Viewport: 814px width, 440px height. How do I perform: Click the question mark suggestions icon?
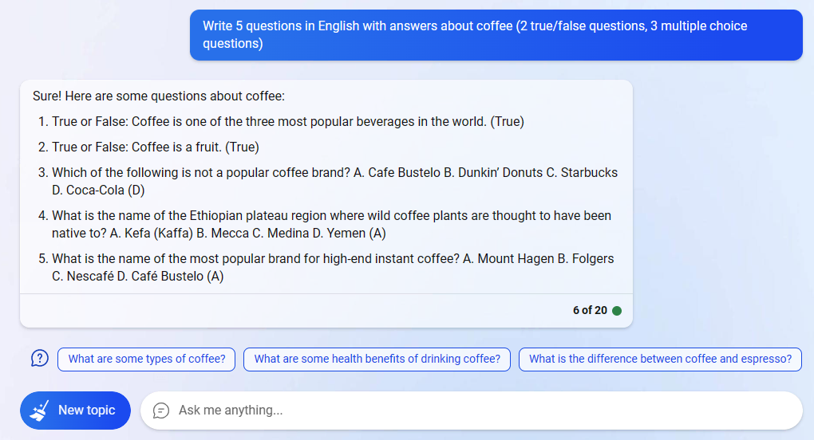(x=40, y=359)
